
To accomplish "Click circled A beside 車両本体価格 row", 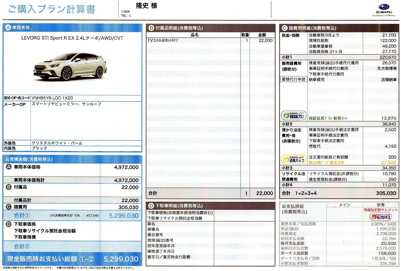I will coord(9,167).
